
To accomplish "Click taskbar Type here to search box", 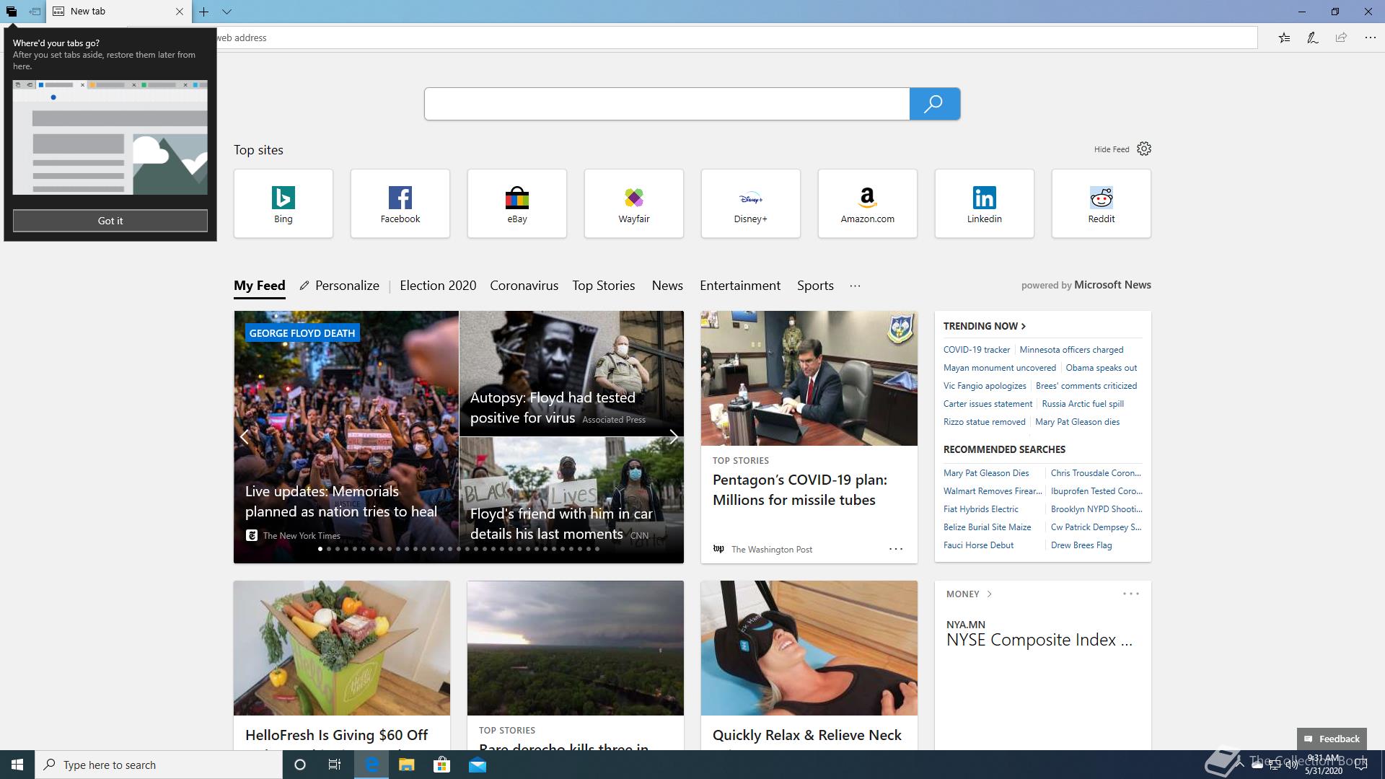I will 159,765.
